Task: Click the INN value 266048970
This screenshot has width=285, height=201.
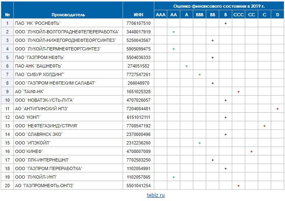Action: (x=138, y=83)
